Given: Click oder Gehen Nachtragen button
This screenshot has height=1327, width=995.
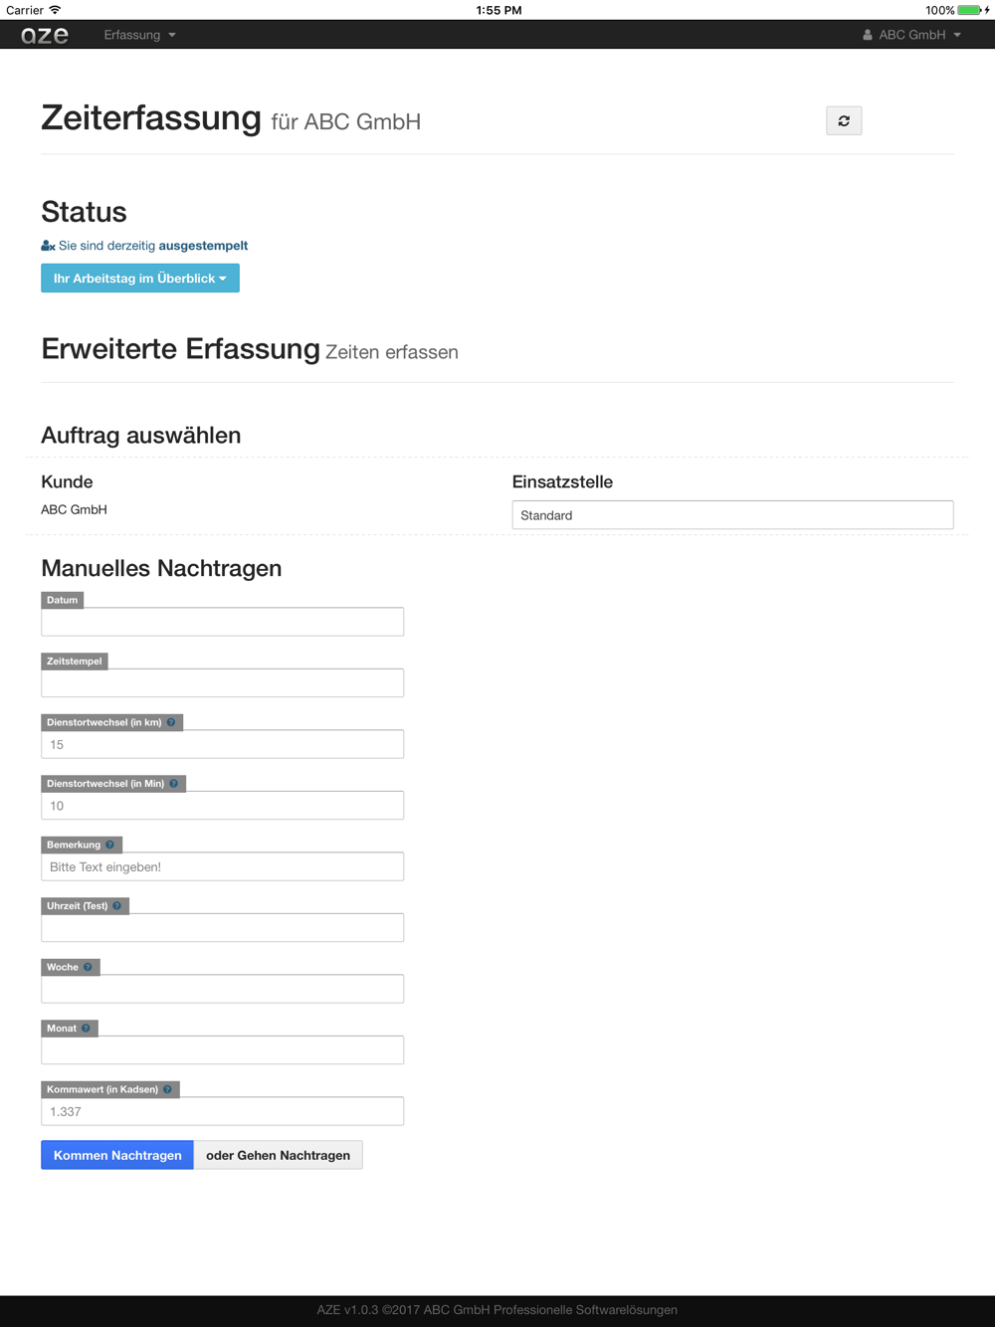Looking at the screenshot, I should pos(279,1155).
